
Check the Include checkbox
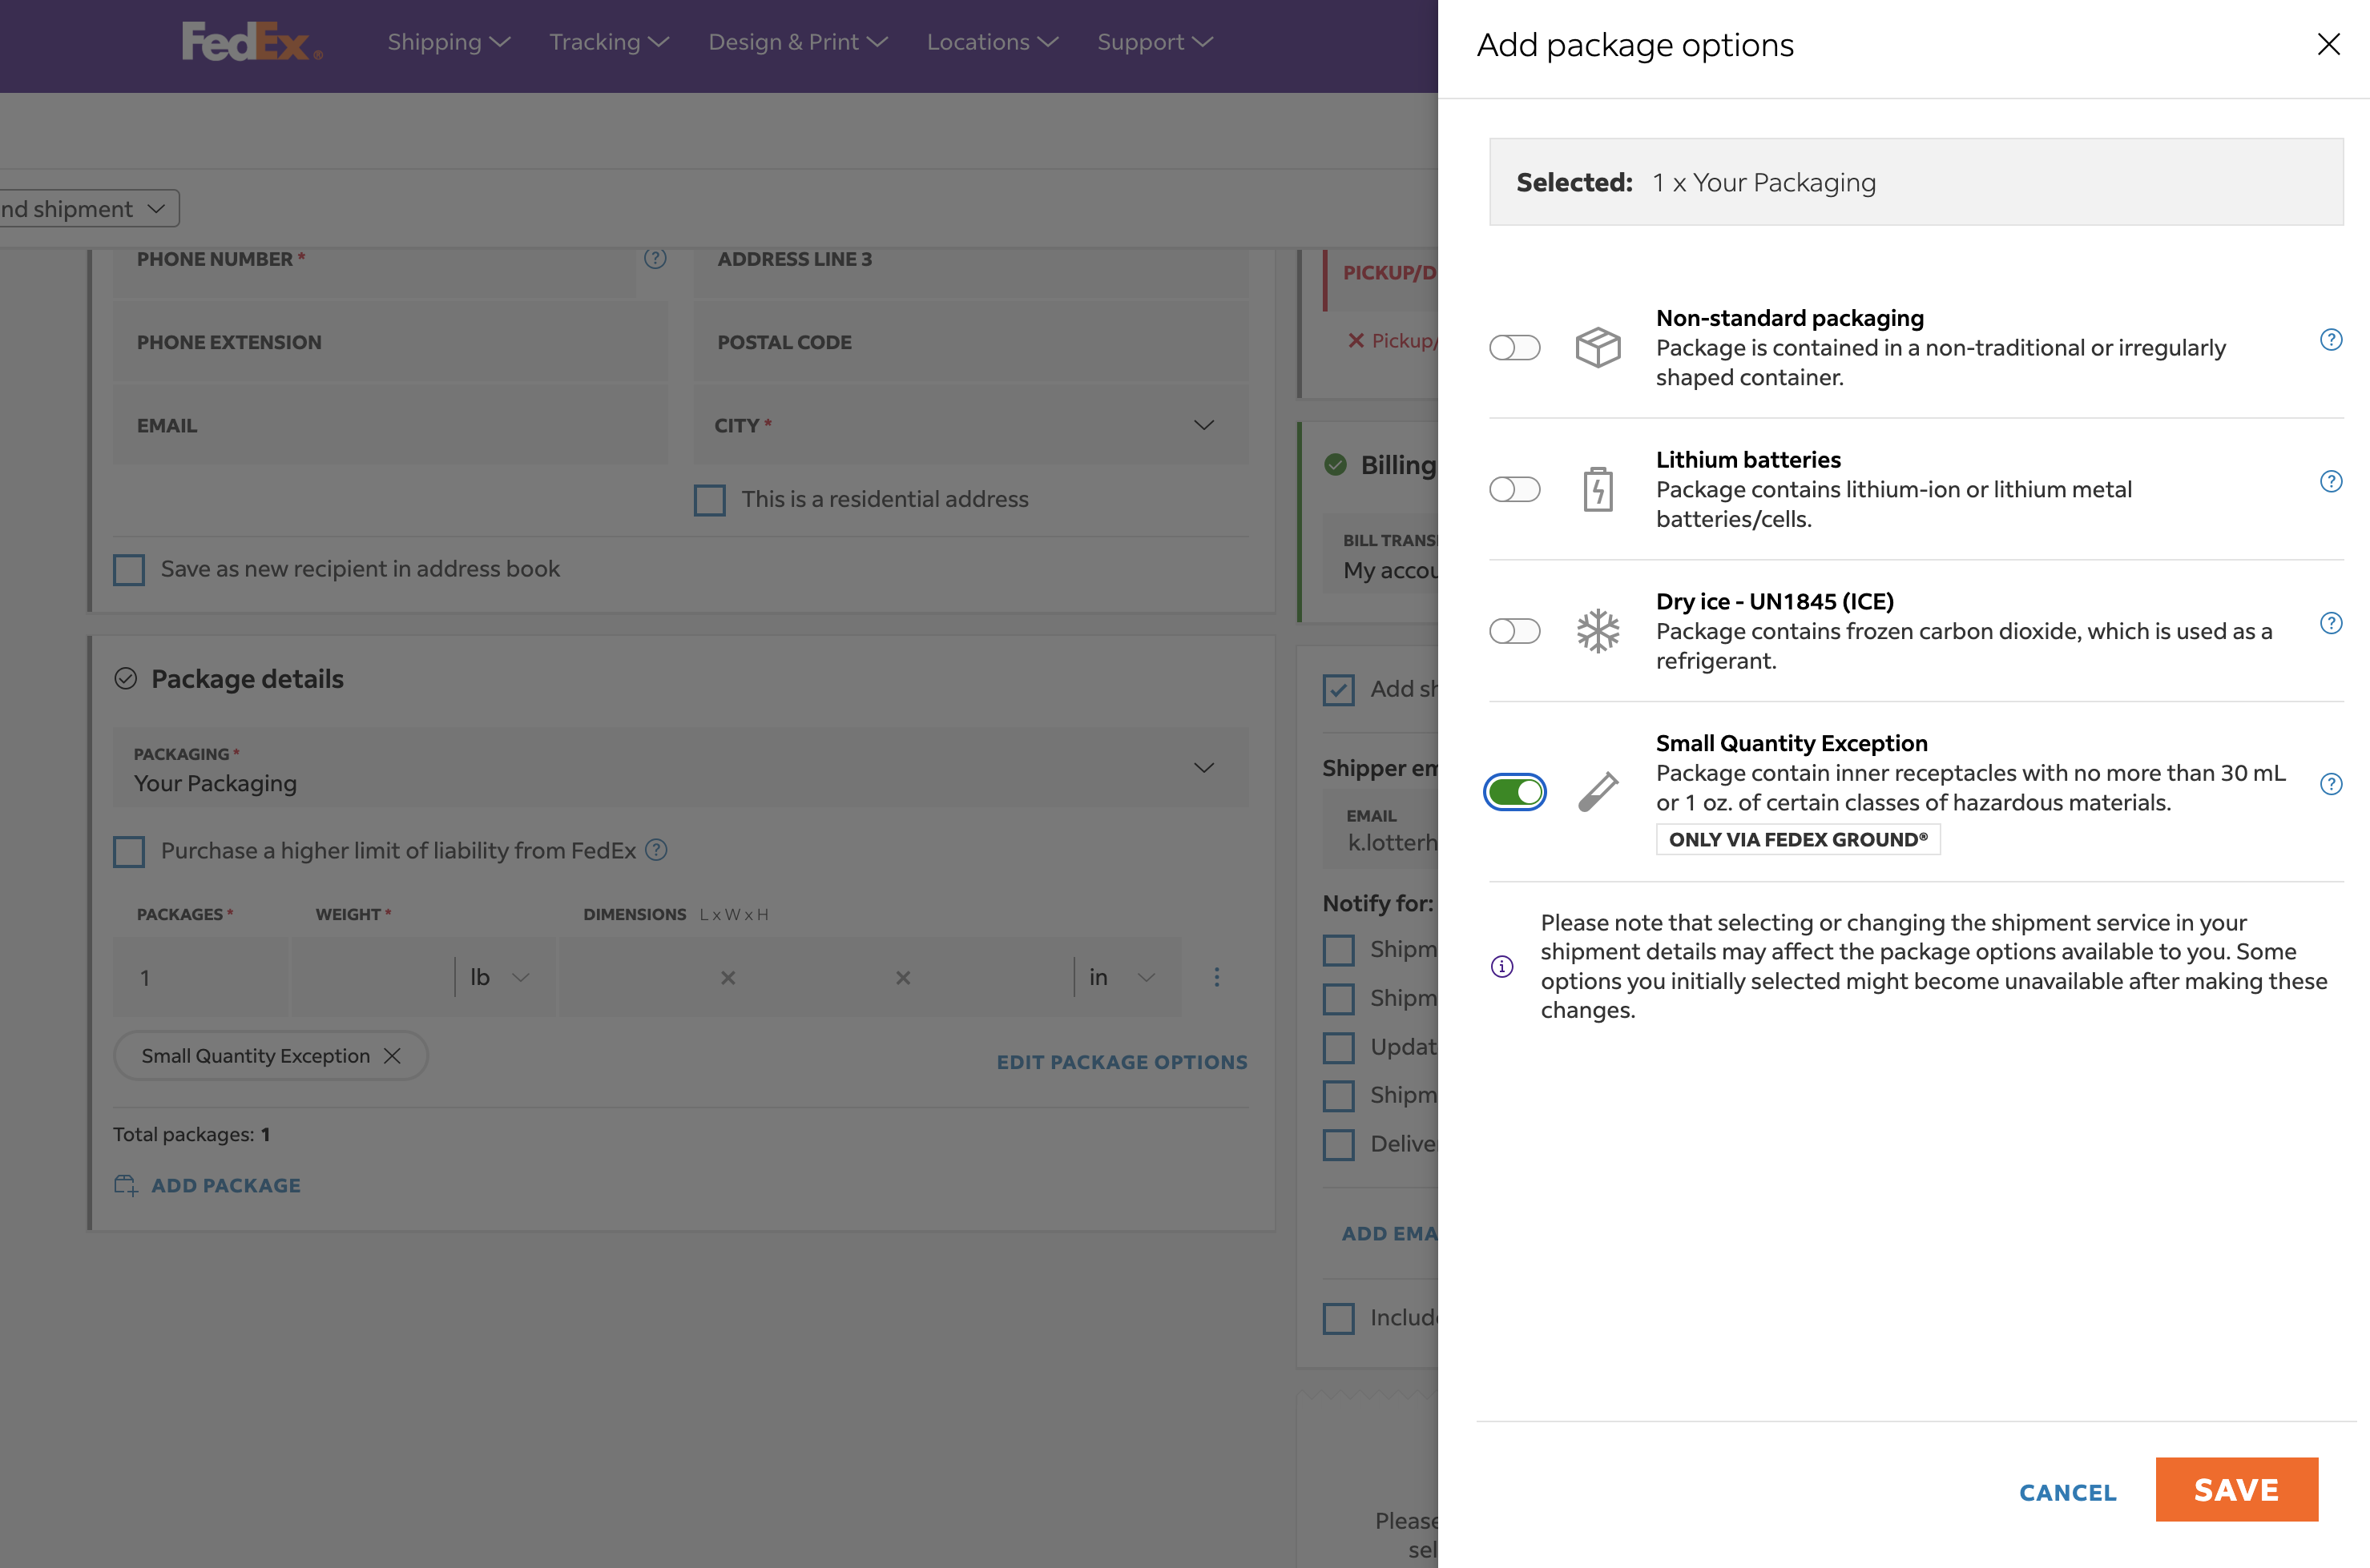[1339, 1318]
